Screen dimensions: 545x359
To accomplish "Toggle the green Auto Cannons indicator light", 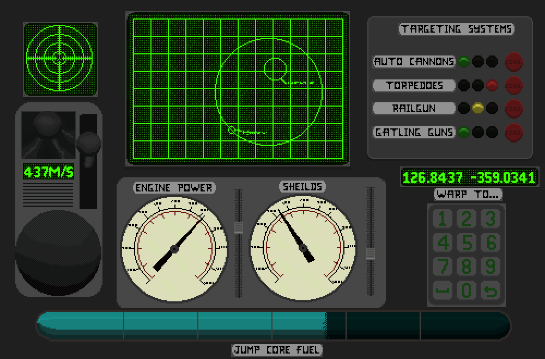I will click(464, 61).
